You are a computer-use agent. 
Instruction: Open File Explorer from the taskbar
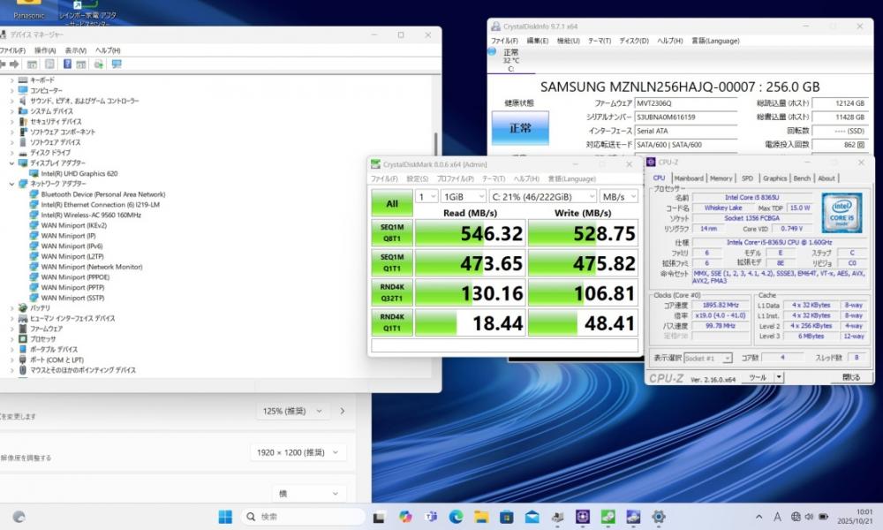pyautogui.click(x=481, y=517)
